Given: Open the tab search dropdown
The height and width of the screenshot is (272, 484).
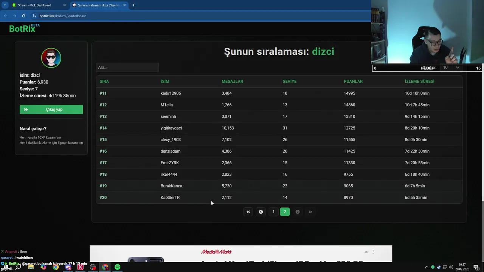Looking at the screenshot, I should pos(5,5).
